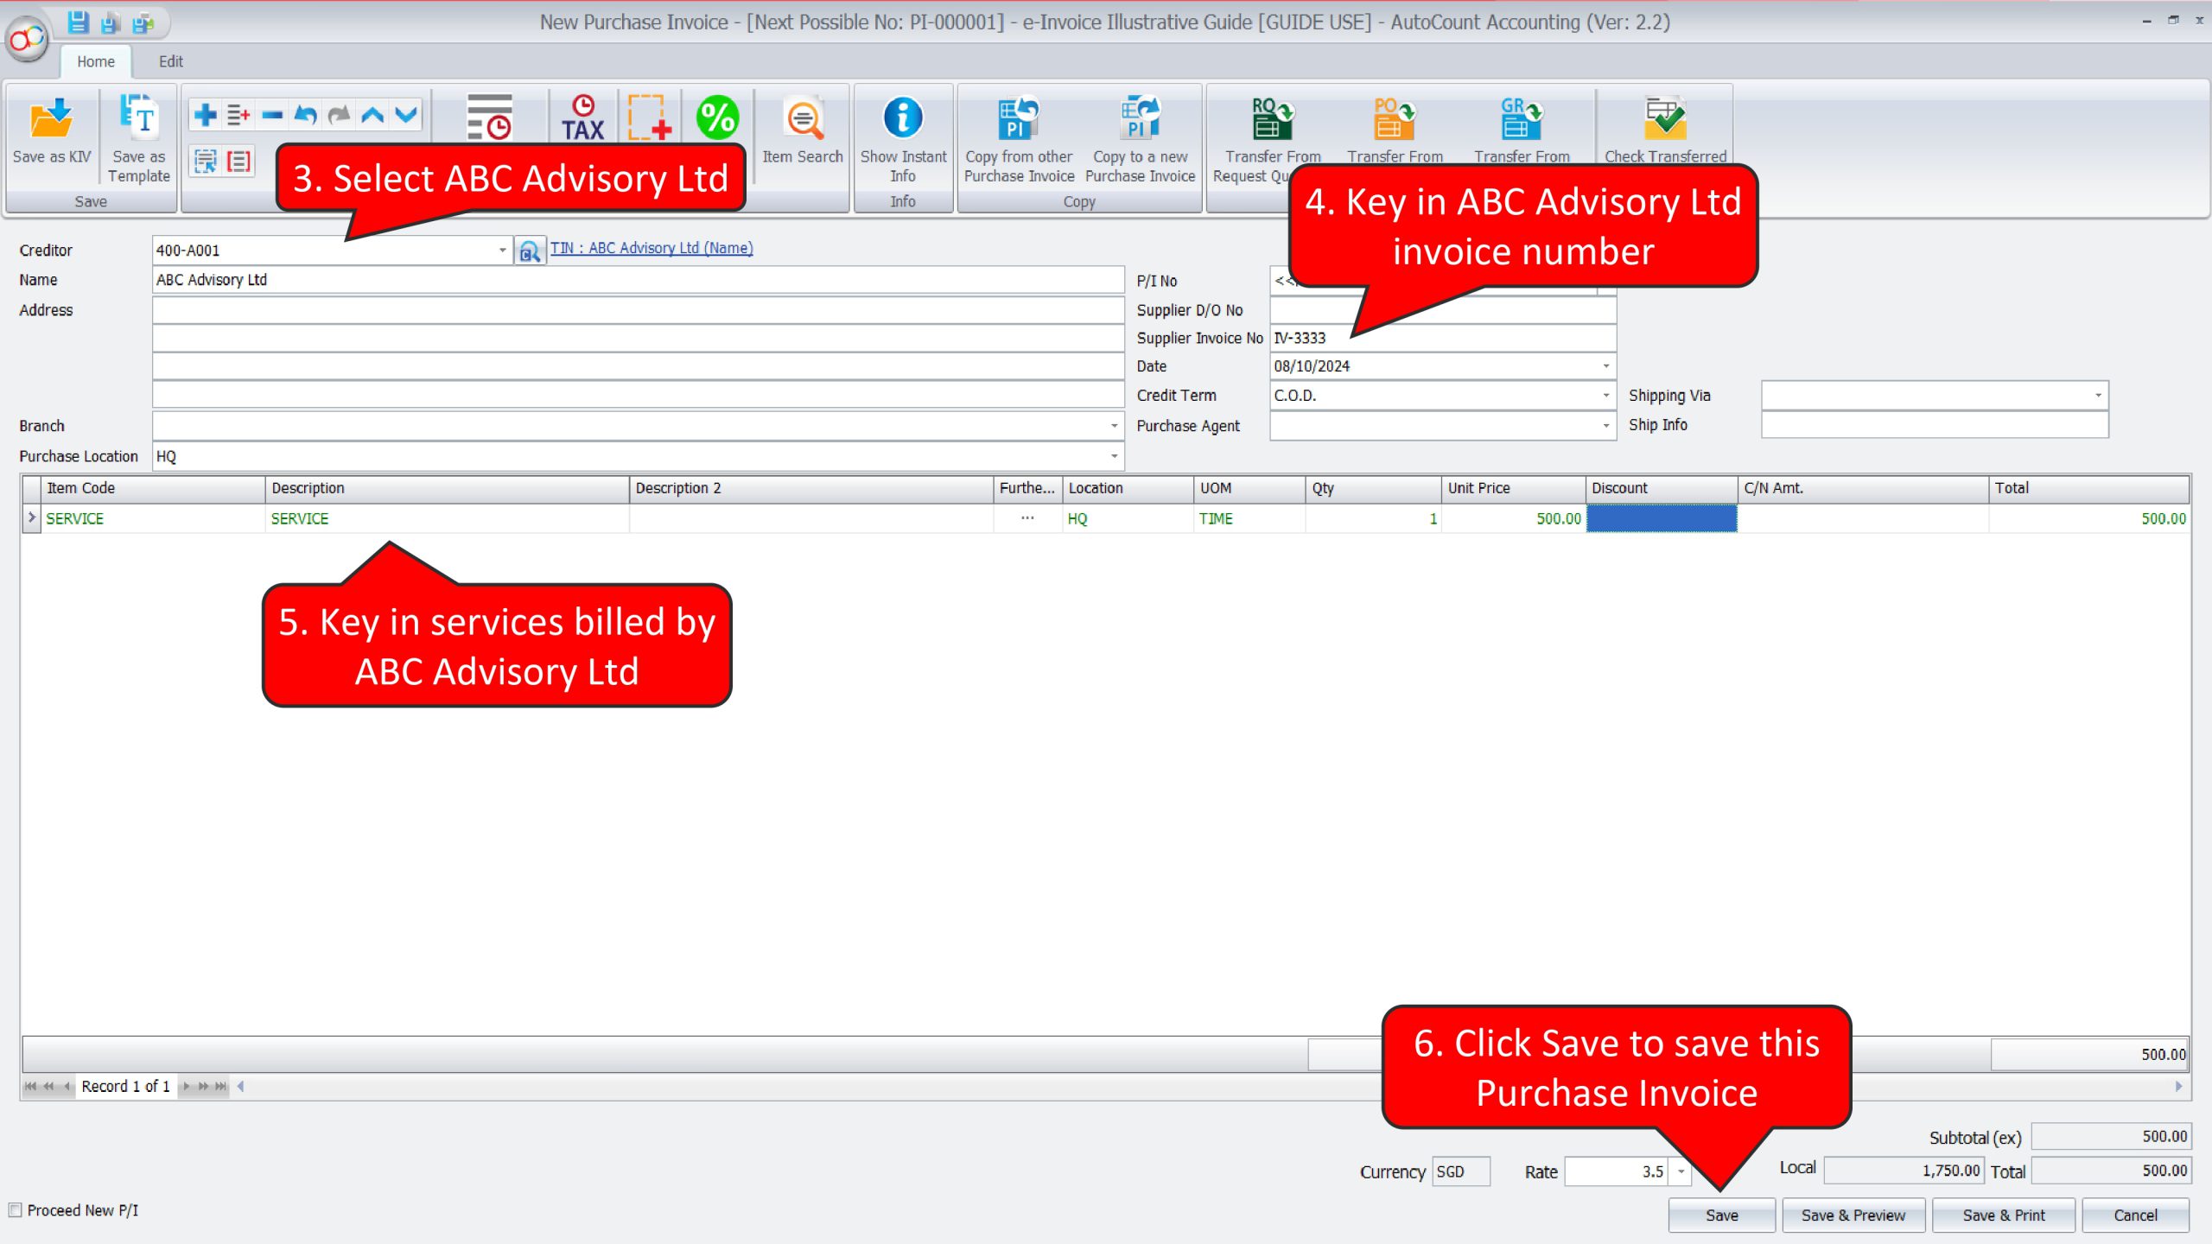2212x1244 pixels.
Task: Go to first record navigator arrow
Action: (30, 1087)
